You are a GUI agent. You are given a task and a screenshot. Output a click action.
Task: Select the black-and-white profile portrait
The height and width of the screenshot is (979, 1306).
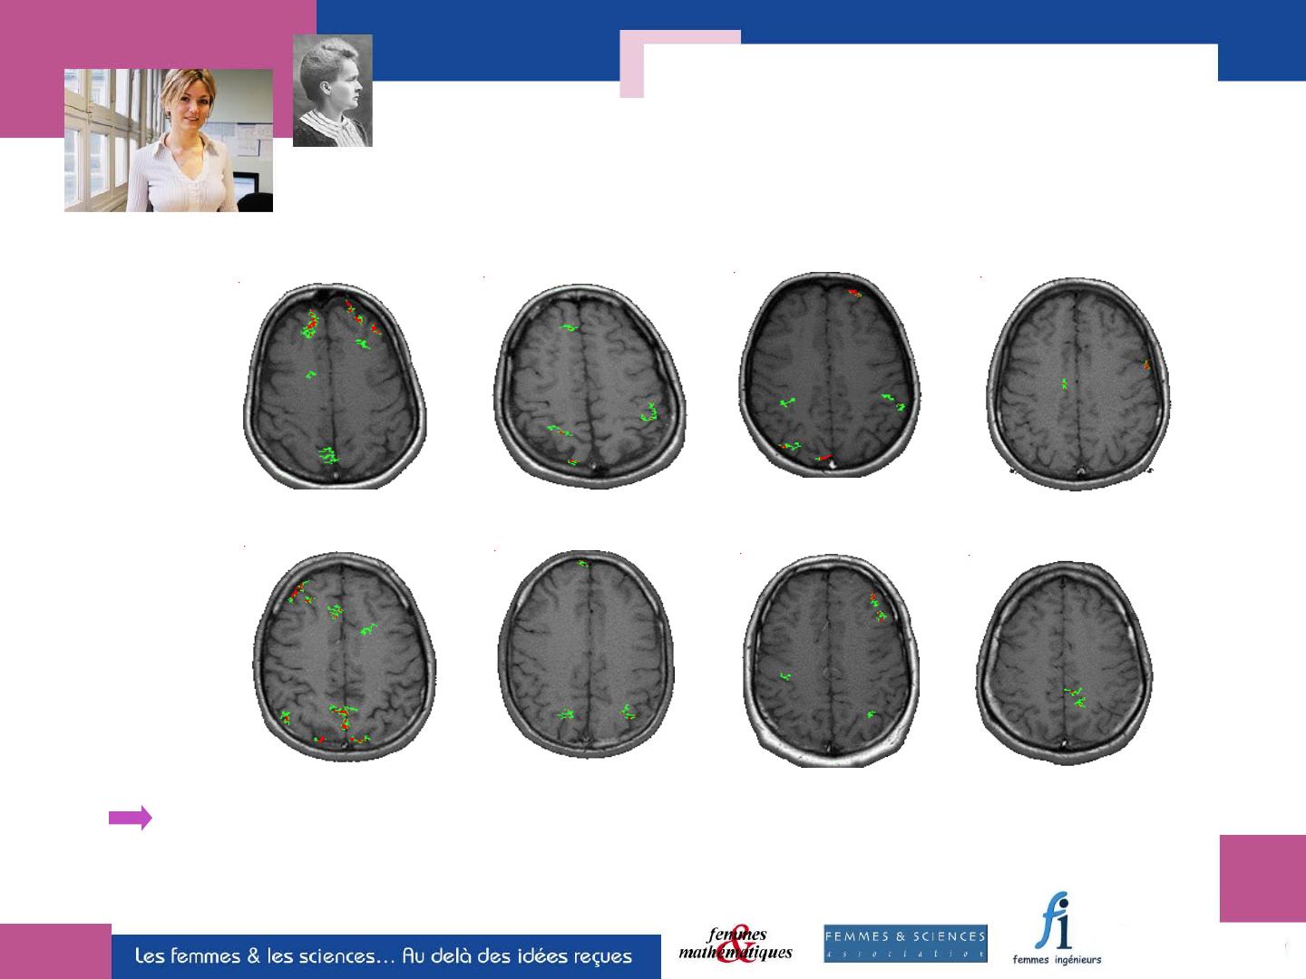(x=332, y=91)
